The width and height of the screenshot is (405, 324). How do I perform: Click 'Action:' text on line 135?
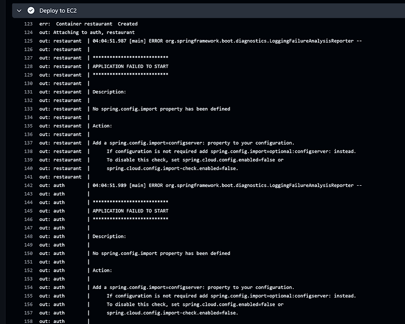[102, 126]
